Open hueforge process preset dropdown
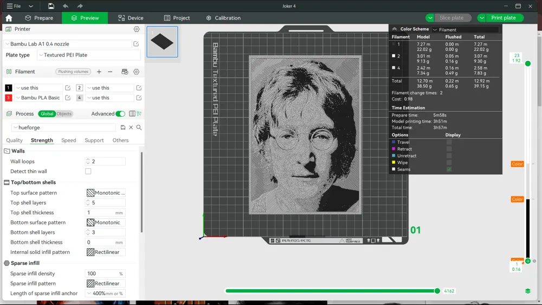 (63, 128)
